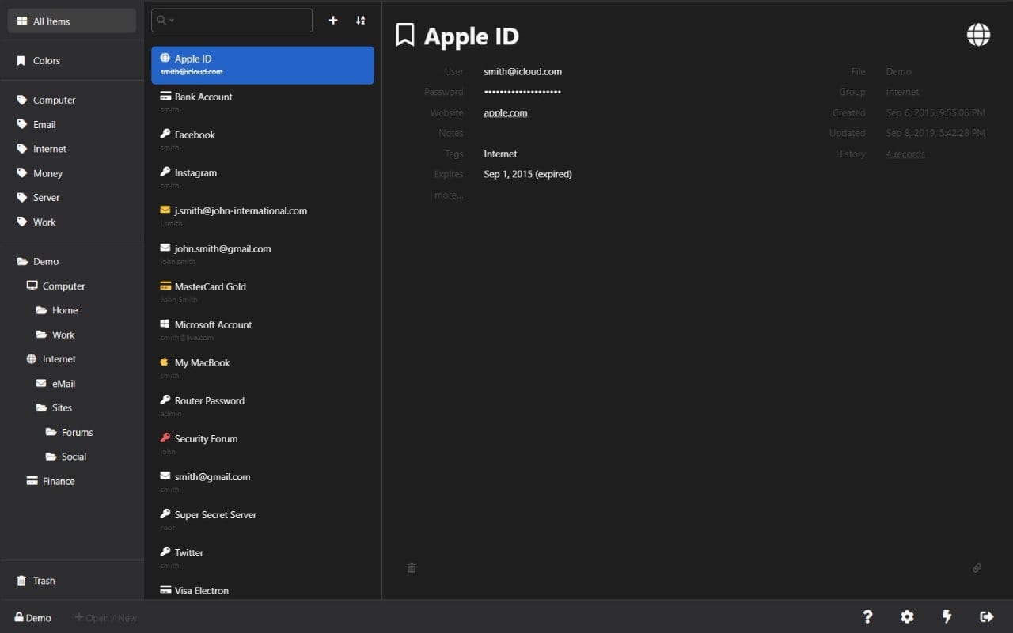Reveal the hidden Password dots
Screen dimensions: 1013x633
[522, 92]
